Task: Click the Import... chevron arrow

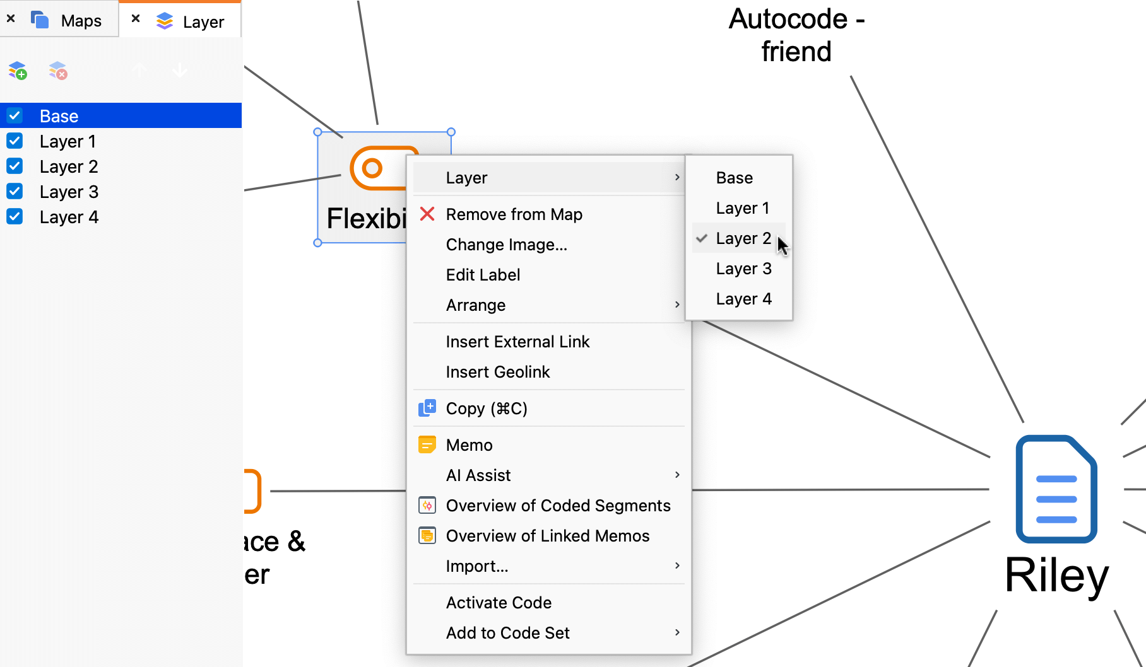Action: (677, 565)
